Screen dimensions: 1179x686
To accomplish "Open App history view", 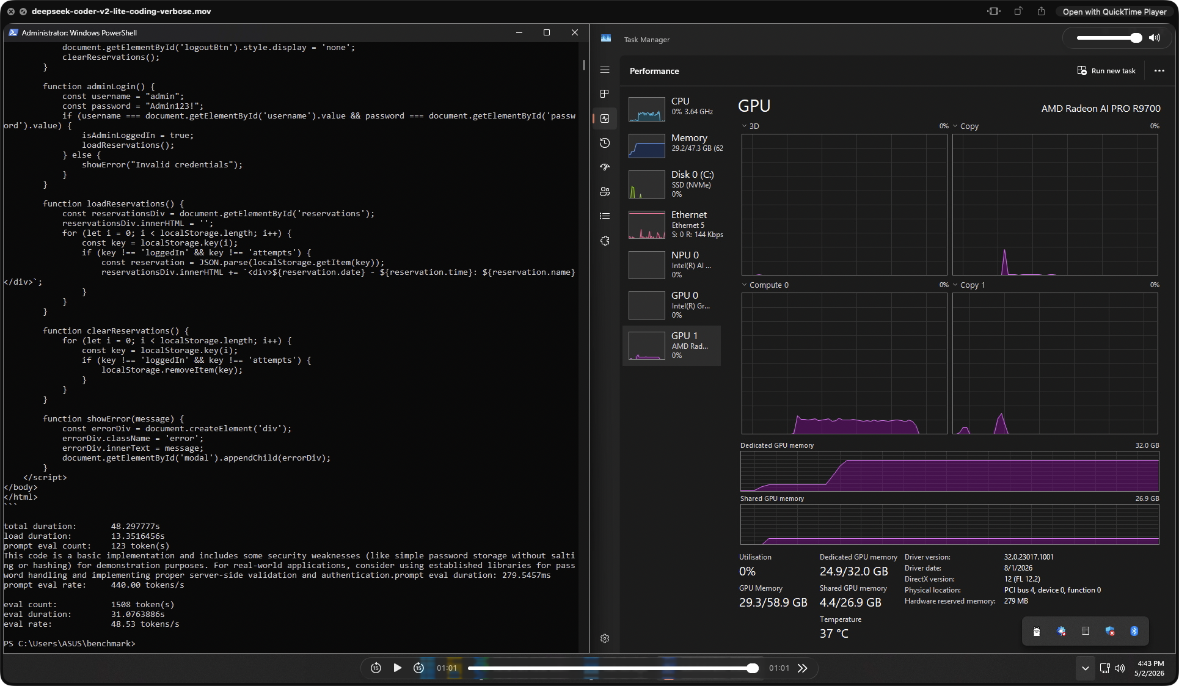I will [605, 143].
